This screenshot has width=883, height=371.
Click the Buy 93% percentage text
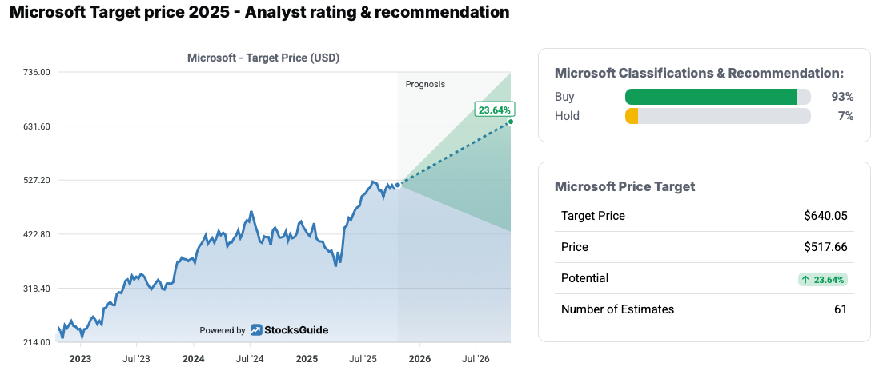[842, 97]
